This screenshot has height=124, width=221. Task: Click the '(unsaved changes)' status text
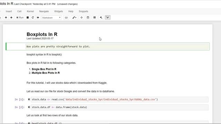pos(67,4)
